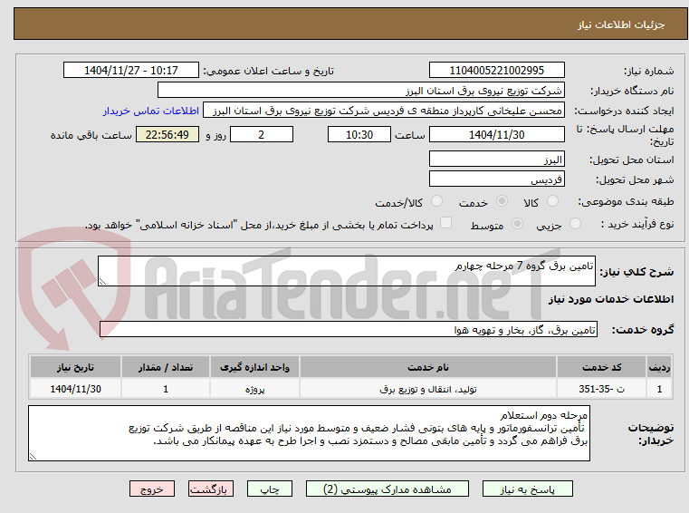Click the deadline date field 1404/11/30

point(496,135)
